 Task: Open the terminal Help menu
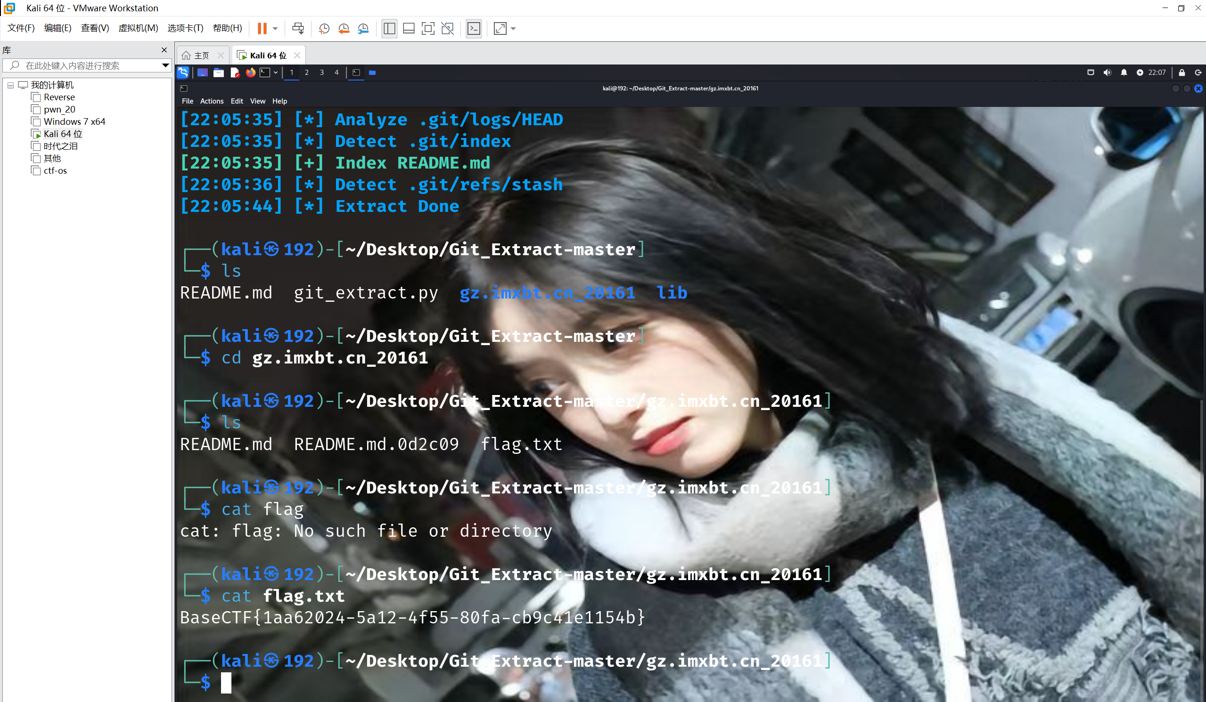tap(279, 101)
